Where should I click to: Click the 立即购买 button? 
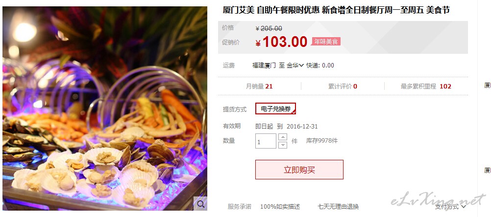(x=299, y=170)
